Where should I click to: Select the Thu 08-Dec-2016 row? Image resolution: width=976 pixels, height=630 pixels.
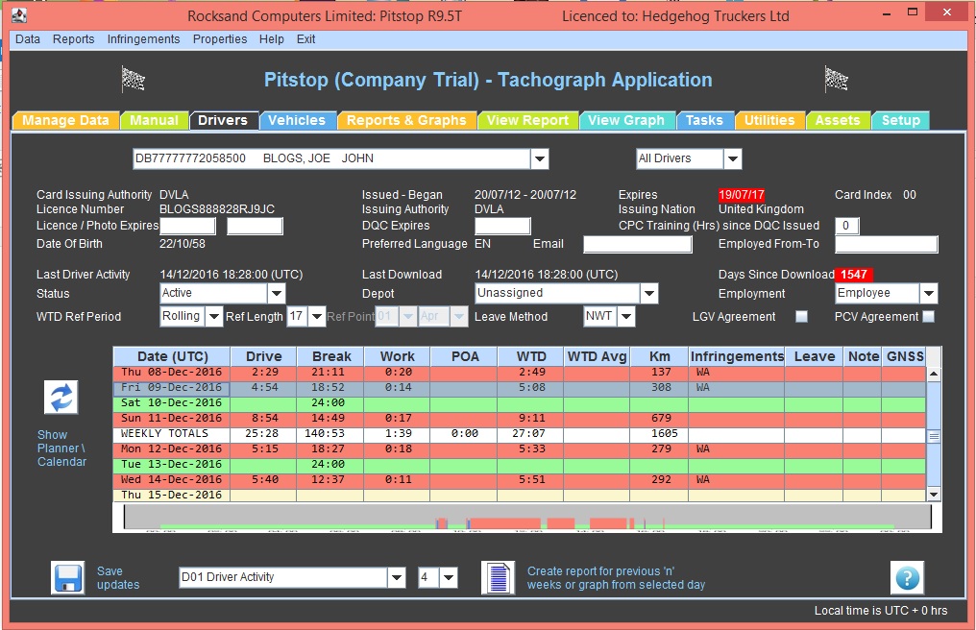pos(520,373)
